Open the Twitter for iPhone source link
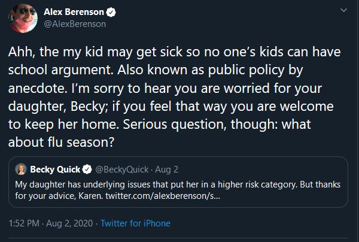 (135, 223)
